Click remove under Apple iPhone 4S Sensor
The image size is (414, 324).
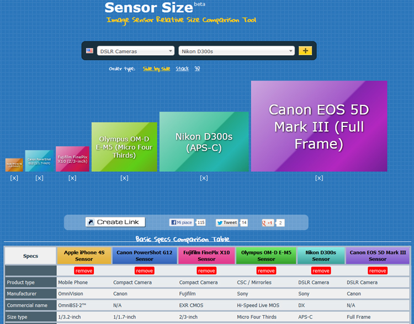84,270
